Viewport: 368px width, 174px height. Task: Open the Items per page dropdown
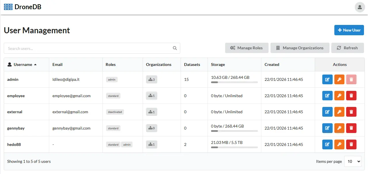[x=352, y=161]
